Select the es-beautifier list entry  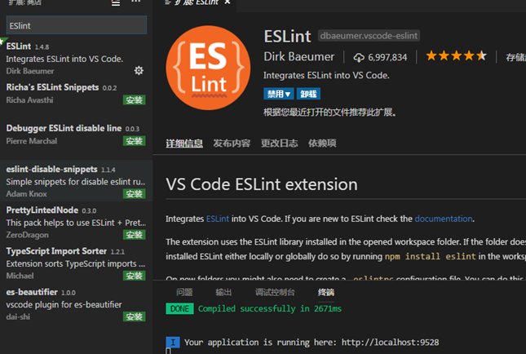tap(77, 304)
